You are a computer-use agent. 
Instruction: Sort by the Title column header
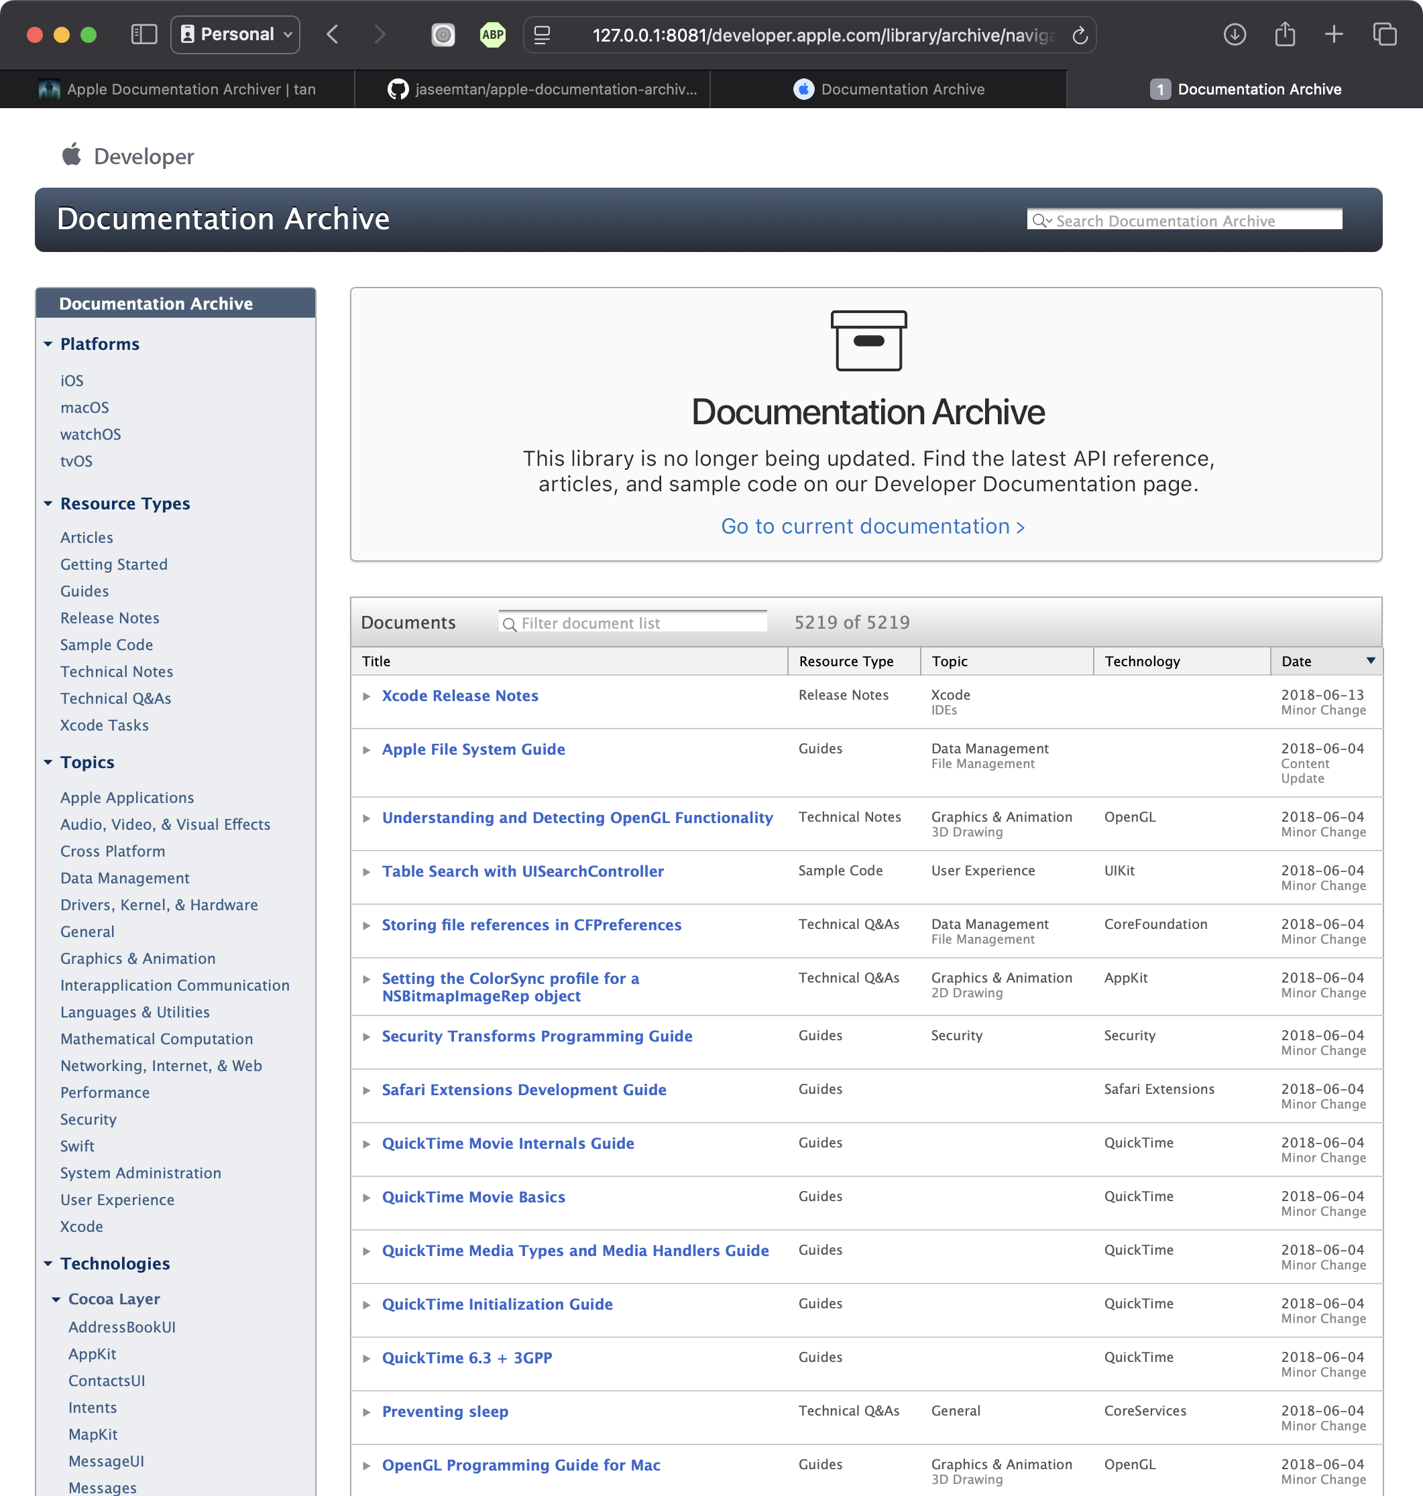(569, 661)
